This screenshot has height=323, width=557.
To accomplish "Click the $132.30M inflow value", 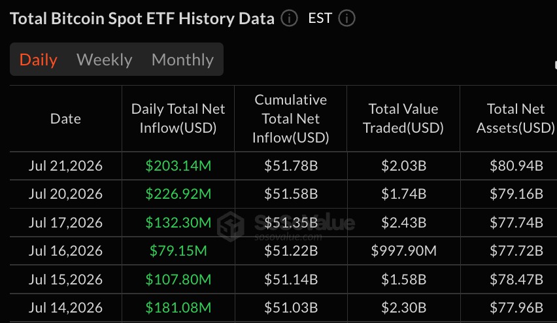I will pyautogui.click(x=178, y=222).
